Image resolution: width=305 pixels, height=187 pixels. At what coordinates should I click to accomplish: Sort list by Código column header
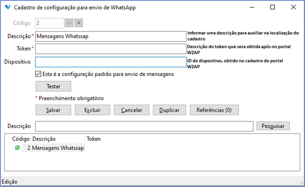click(x=21, y=139)
